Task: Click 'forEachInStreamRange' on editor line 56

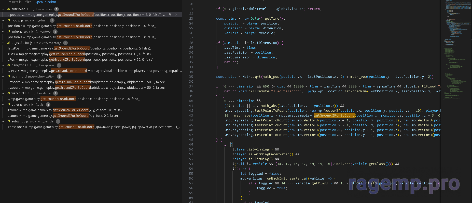Action: [285, 178]
